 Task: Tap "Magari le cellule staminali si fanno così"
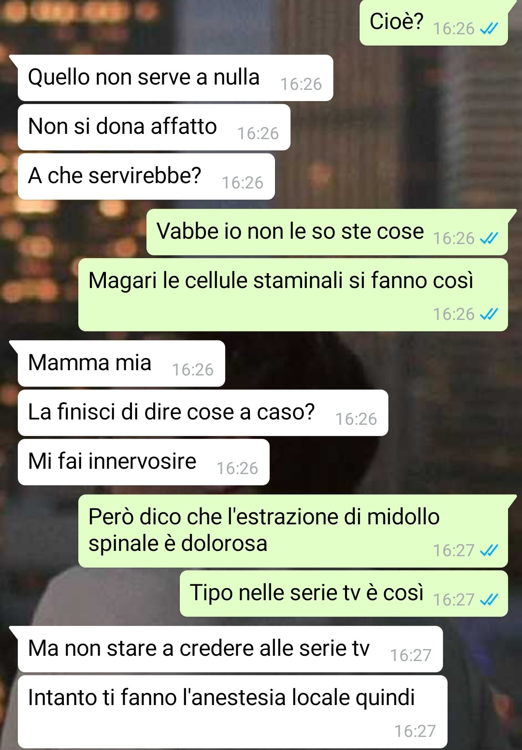point(293,295)
